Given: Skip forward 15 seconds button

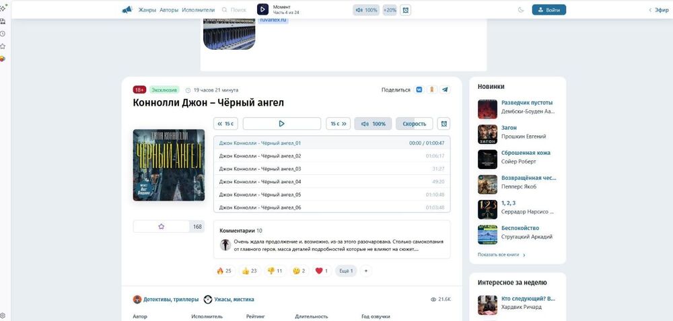Looking at the screenshot, I should pos(339,124).
